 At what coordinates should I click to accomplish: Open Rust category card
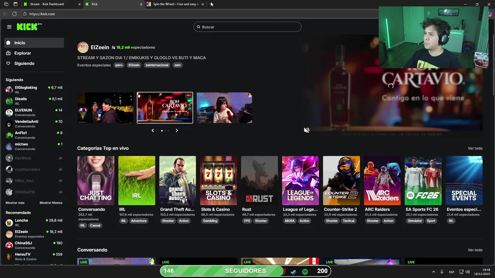coord(259,180)
